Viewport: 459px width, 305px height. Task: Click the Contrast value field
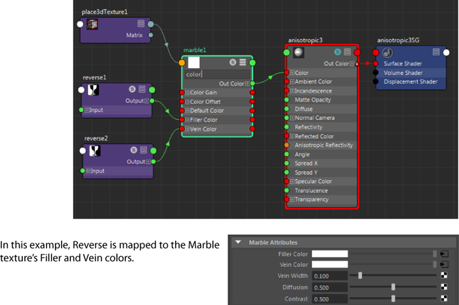330,299
